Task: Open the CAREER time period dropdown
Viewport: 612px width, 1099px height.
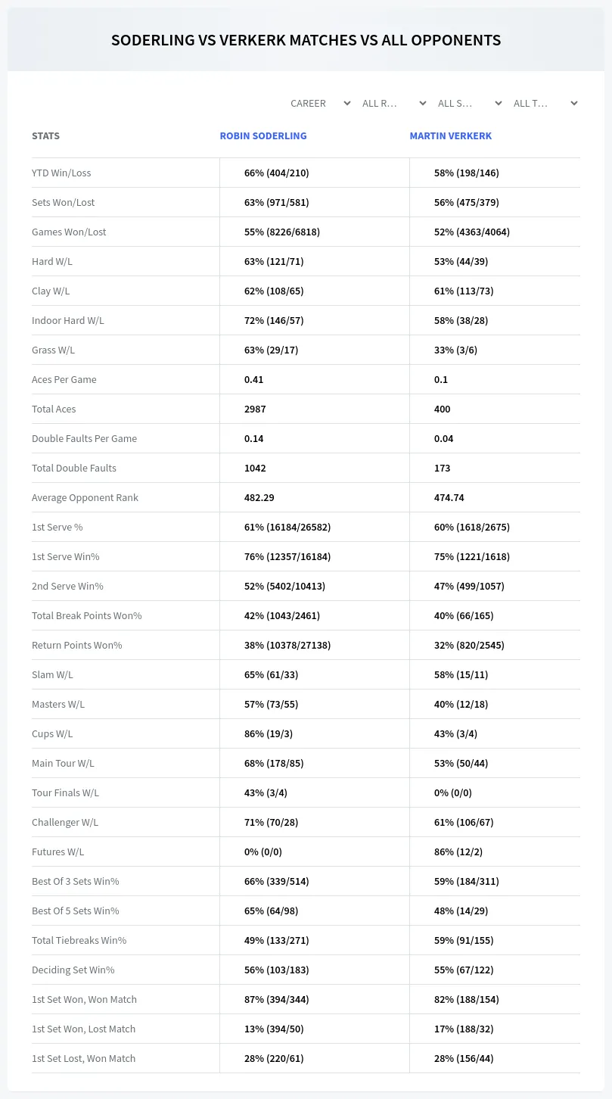Action: 320,103
